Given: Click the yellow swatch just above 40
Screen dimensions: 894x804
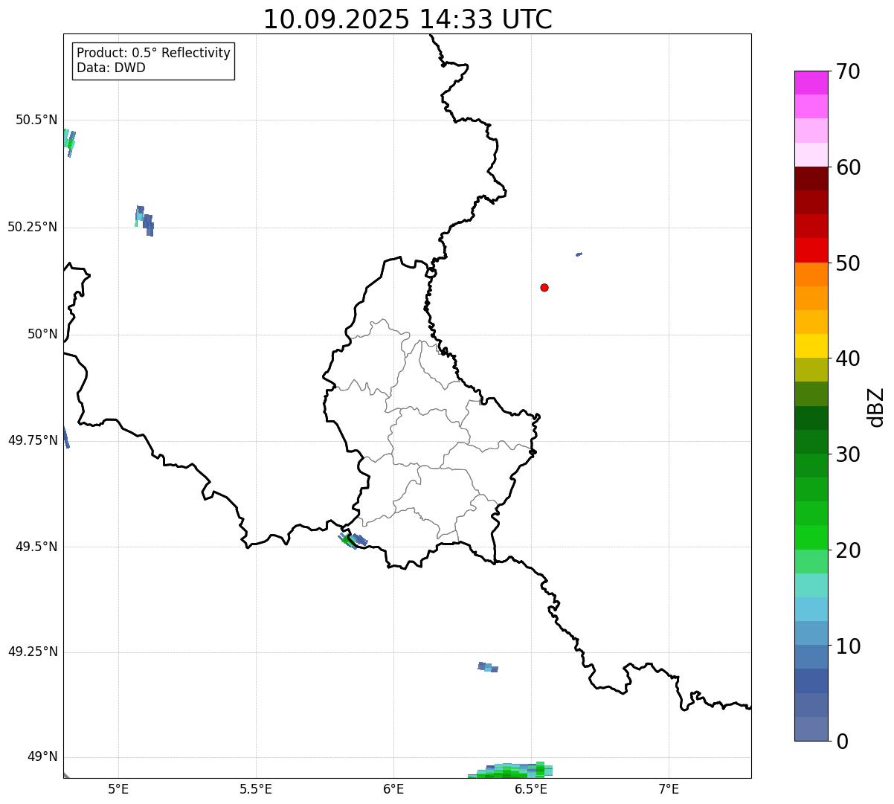Looking at the screenshot, I should coord(811,346).
